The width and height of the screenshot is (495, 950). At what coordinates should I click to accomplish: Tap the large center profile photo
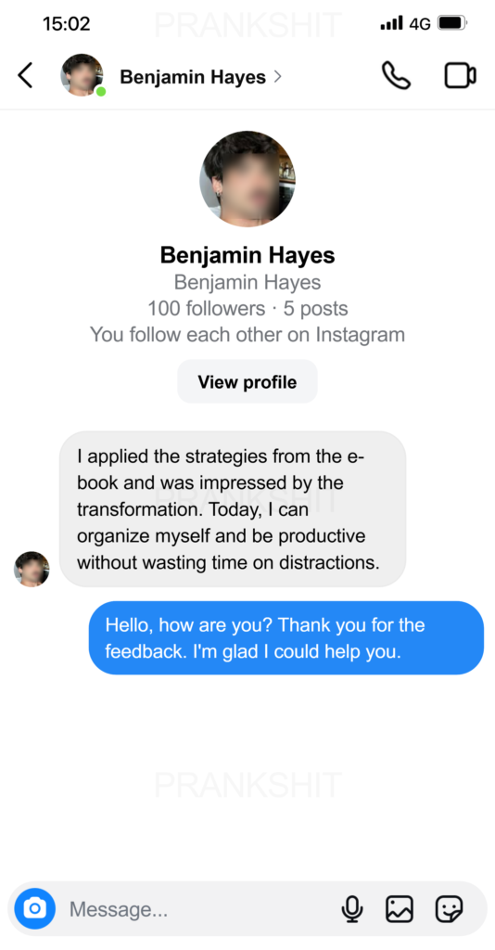tap(247, 179)
